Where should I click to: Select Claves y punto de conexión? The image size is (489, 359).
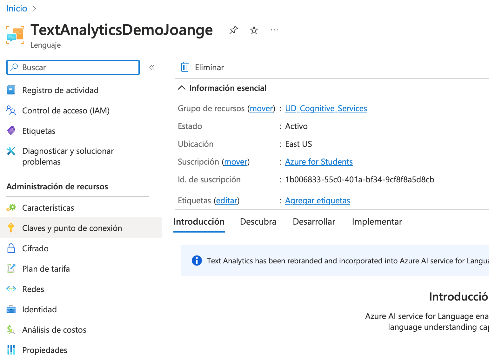tap(72, 228)
